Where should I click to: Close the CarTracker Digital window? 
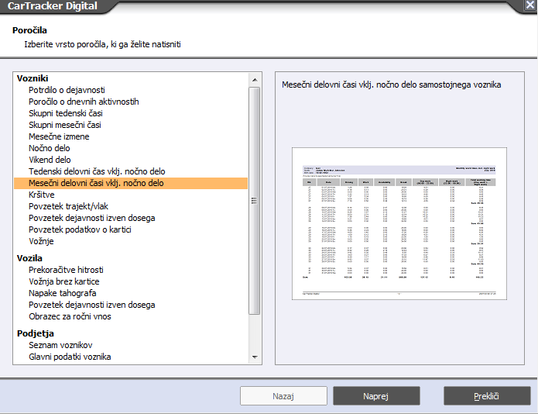point(529,5)
